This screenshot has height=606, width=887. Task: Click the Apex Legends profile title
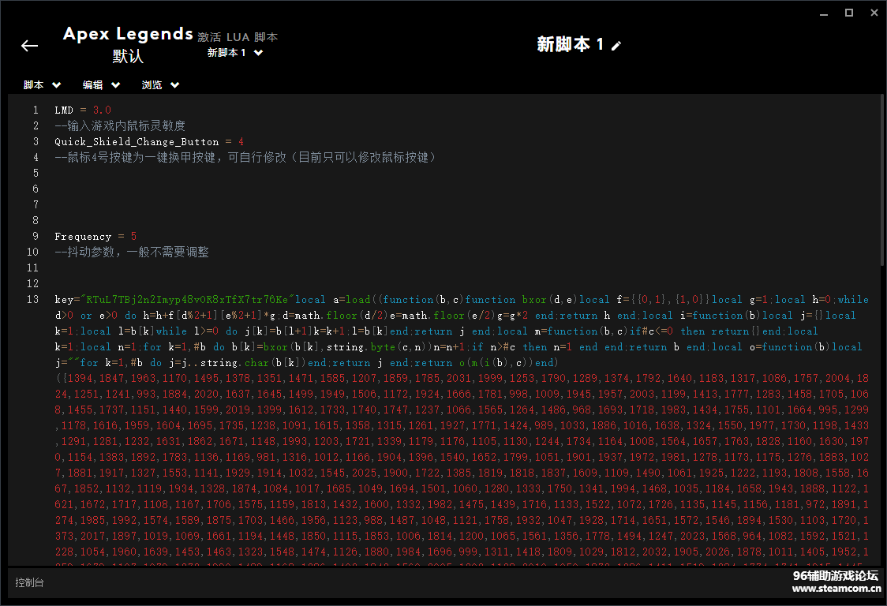(128, 34)
